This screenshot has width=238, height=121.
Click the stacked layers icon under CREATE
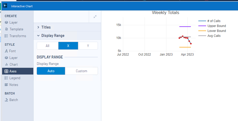click(x=6, y=22)
